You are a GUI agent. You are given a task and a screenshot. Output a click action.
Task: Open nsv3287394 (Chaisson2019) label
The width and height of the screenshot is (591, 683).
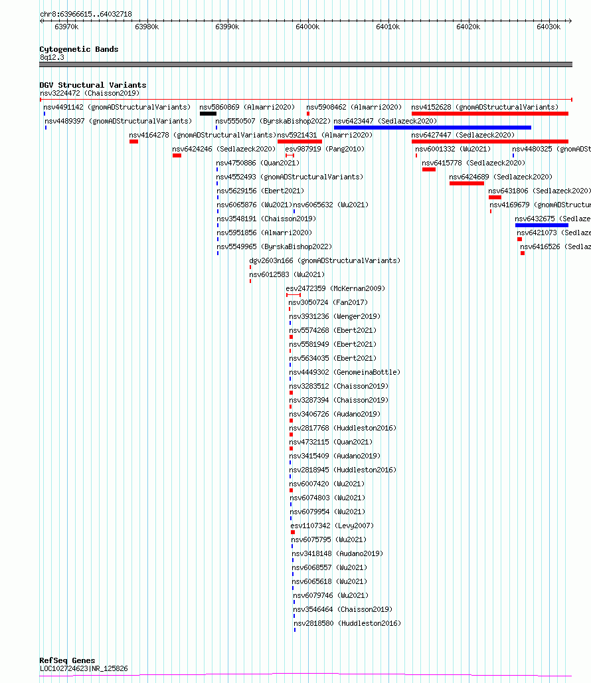pos(339,400)
